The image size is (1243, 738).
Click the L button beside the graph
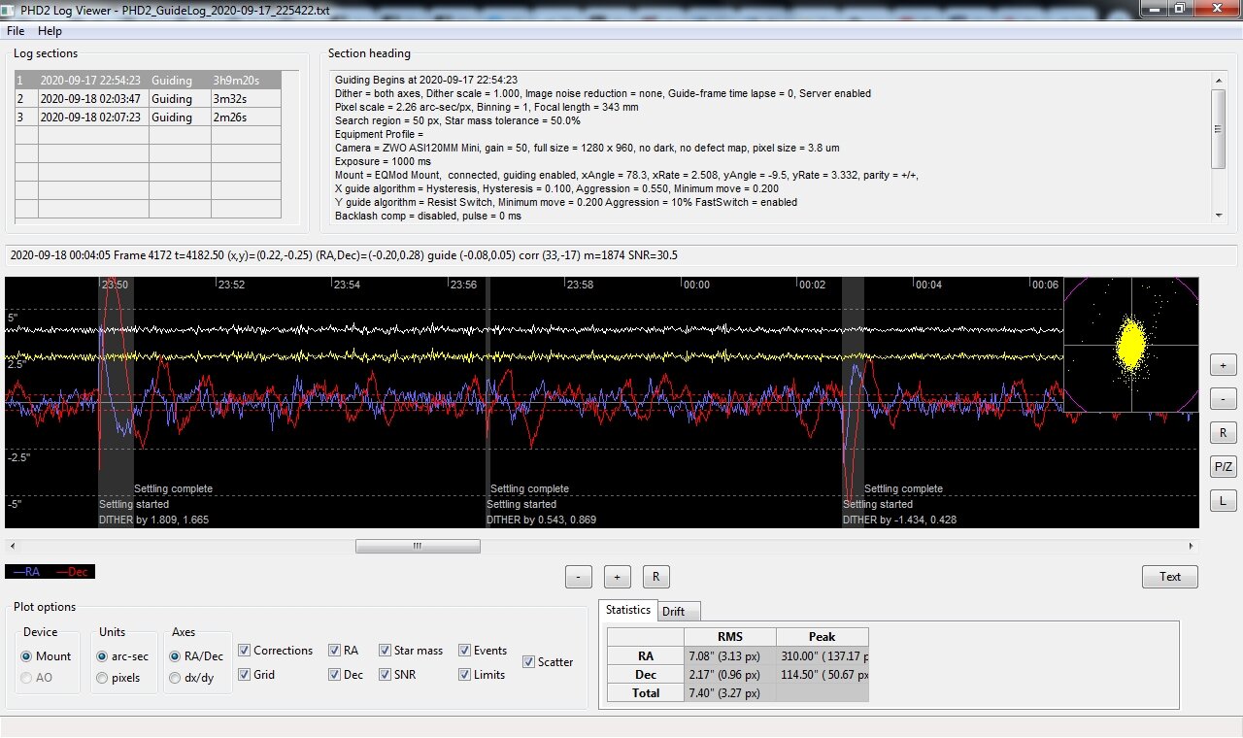(x=1223, y=501)
